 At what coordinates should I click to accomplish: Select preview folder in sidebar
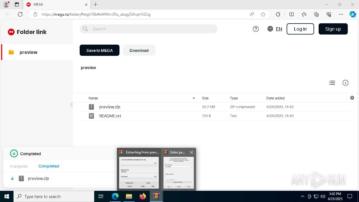pyautogui.click(x=37, y=52)
